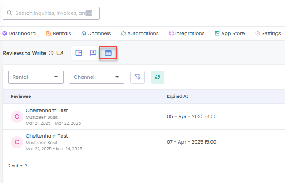
Task: Open the Channels section
Action: [x=96, y=33]
